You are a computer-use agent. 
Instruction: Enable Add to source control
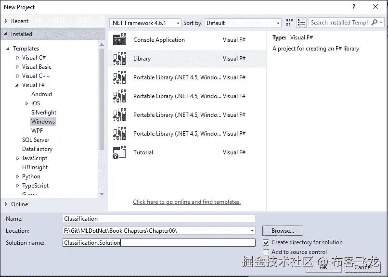click(267, 252)
